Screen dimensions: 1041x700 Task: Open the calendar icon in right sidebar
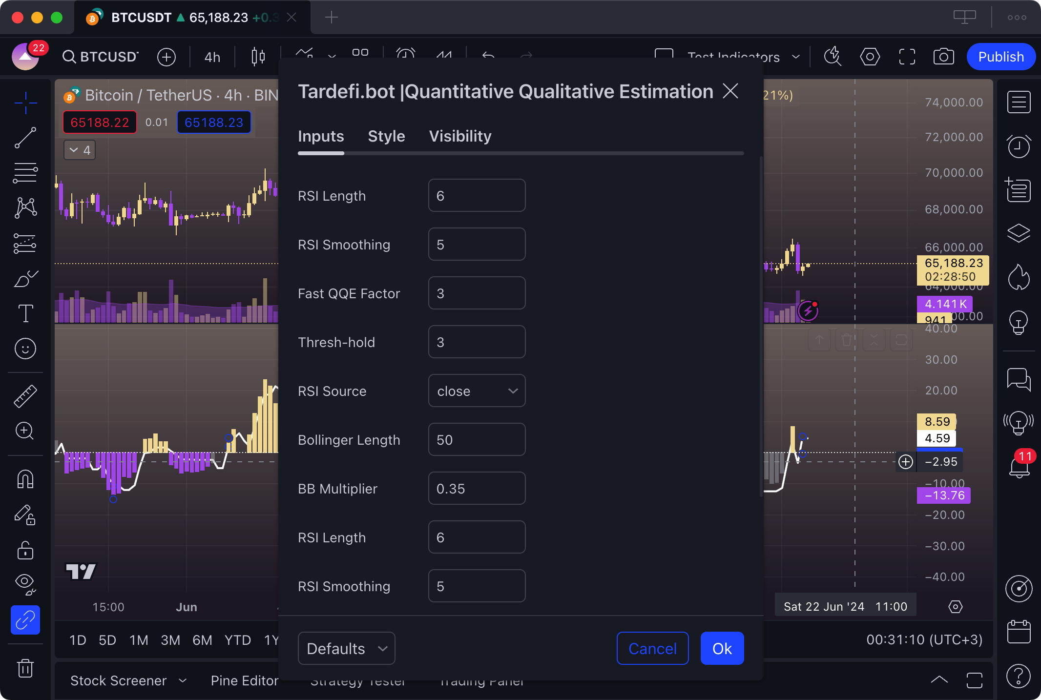[1019, 632]
